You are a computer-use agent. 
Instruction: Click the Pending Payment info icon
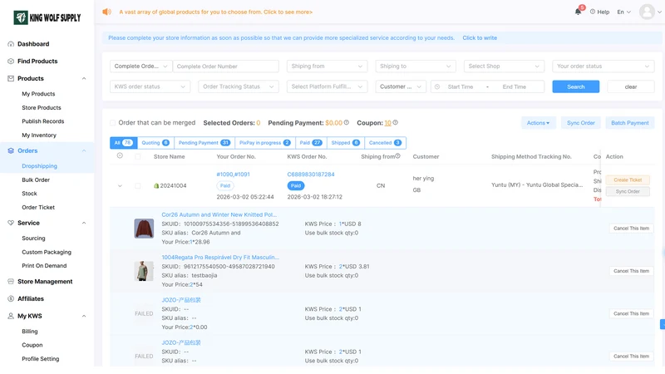[x=347, y=122]
